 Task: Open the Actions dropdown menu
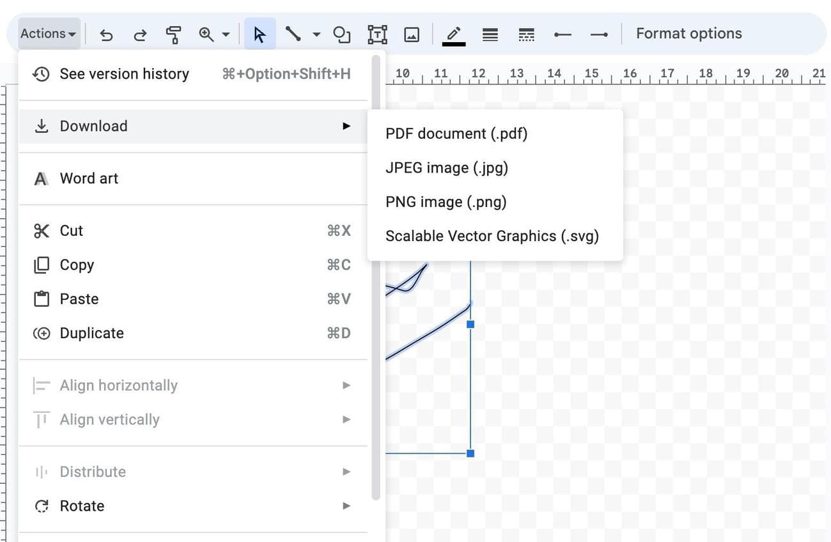(49, 34)
